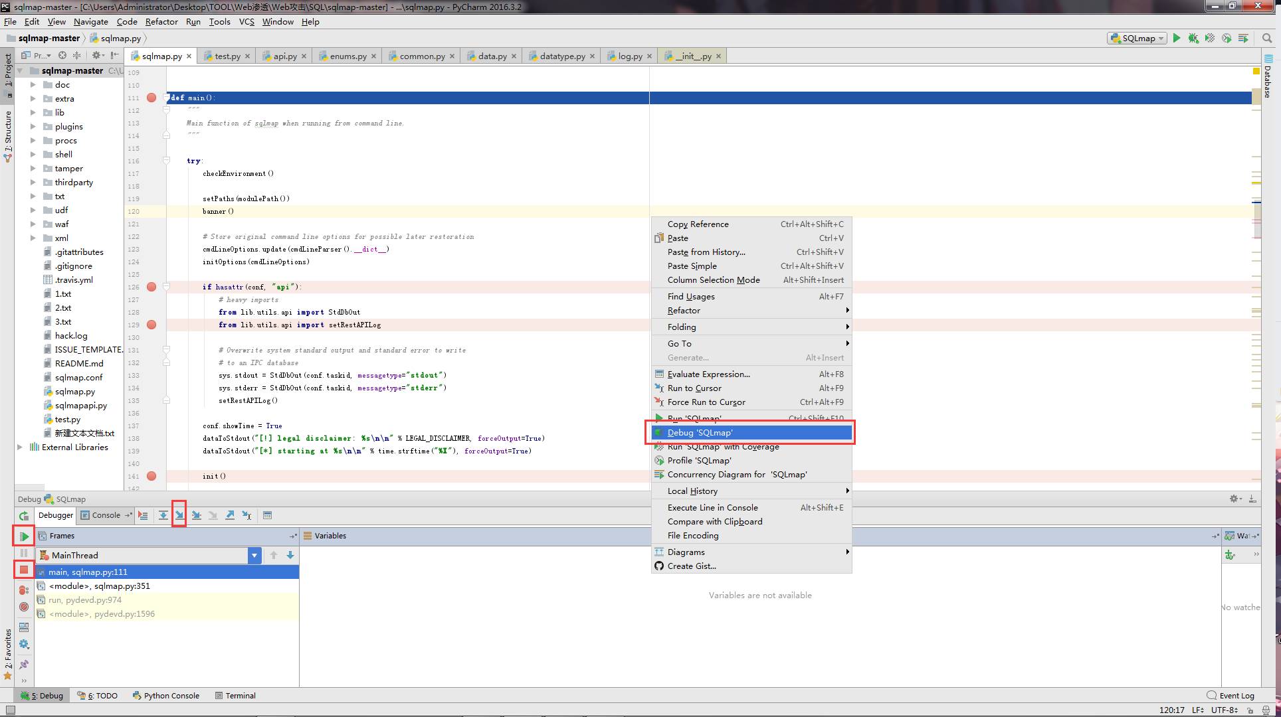
Task: Expand the doc folder
Action: pyautogui.click(x=33, y=85)
